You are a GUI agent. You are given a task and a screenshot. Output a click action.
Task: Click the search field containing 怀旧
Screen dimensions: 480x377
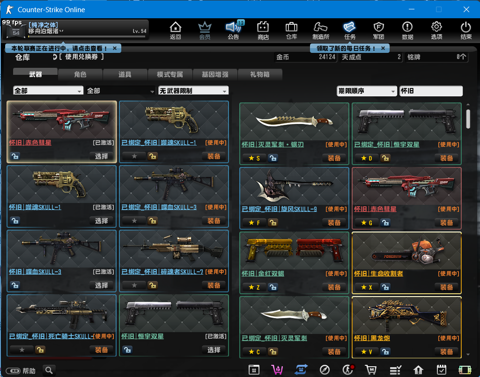pyautogui.click(x=431, y=91)
